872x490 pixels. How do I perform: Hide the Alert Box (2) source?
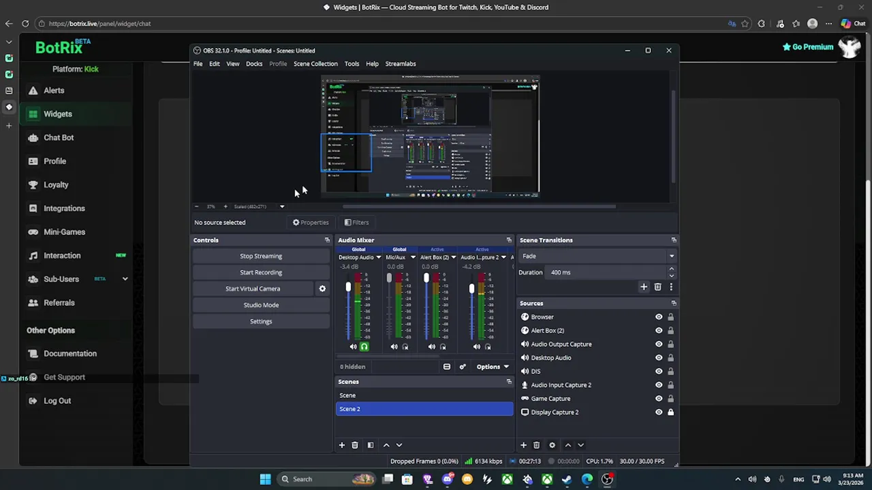click(x=659, y=331)
